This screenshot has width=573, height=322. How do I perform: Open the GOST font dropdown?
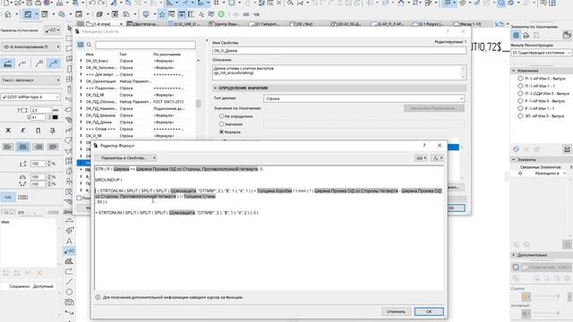30,97
